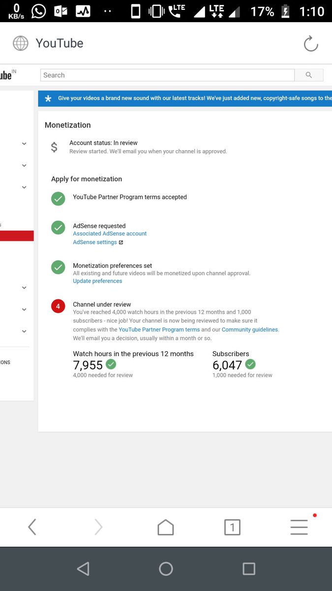332x591 pixels.
Task: Open Associated AdSense account link
Action: point(110,233)
